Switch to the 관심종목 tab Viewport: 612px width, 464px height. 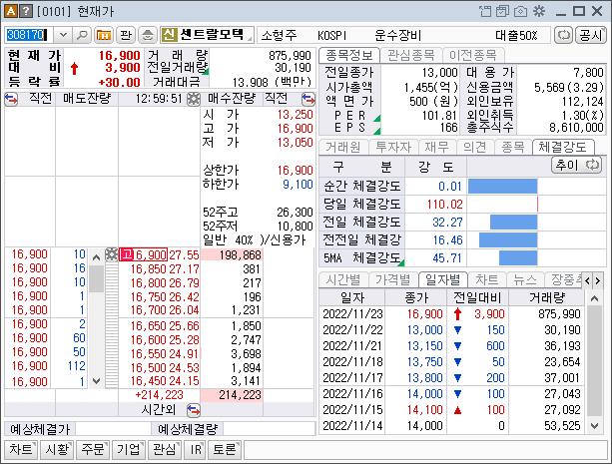click(x=410, y=56)
